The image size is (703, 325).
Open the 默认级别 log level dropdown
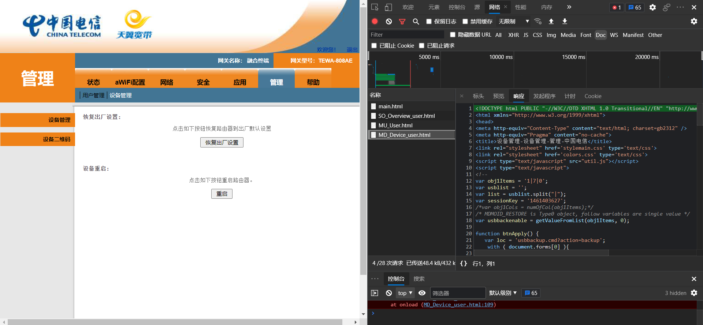tap(503, 293)
